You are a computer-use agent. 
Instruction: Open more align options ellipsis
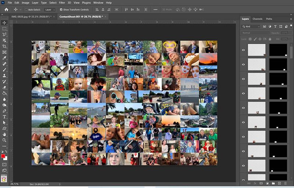point(155,10)
